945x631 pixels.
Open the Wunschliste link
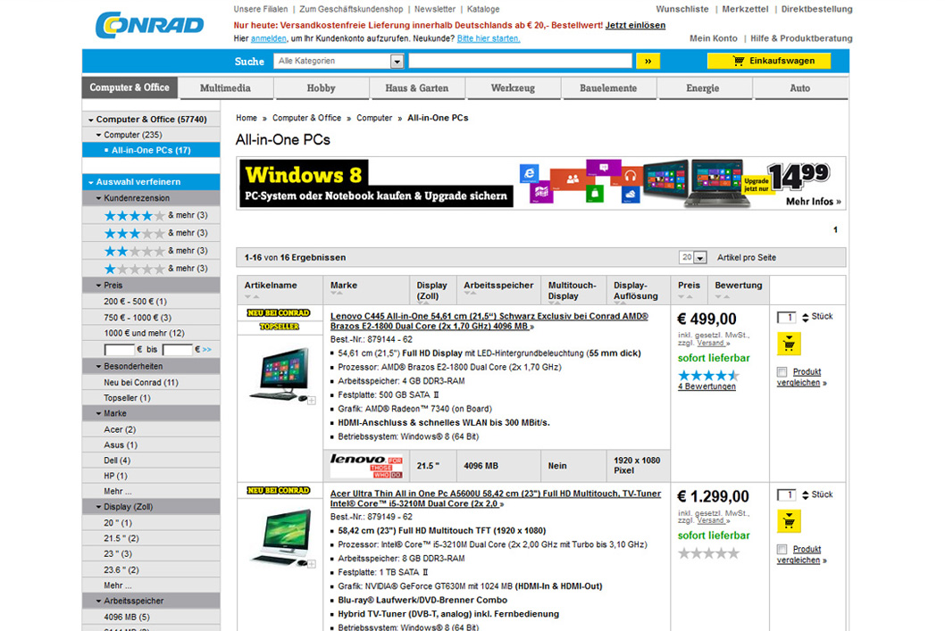682,9
